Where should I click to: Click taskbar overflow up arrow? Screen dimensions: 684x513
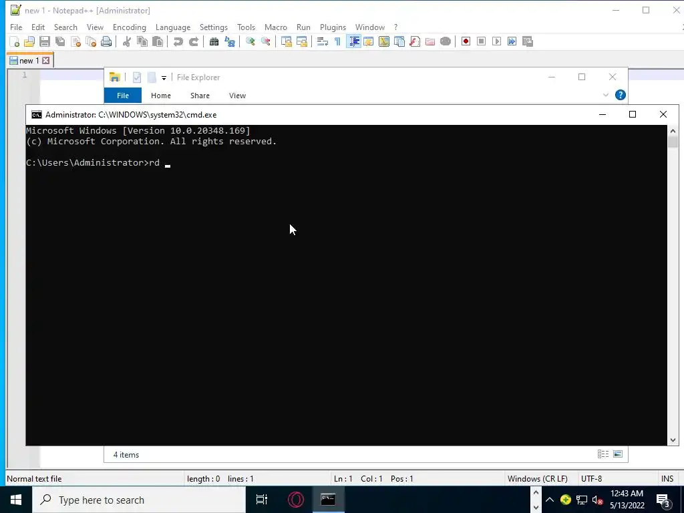click(x=536, y=492)
